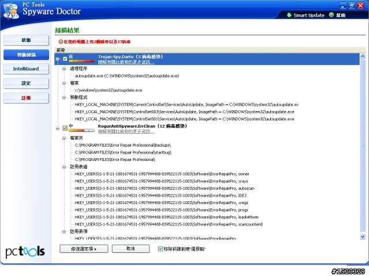Click the scrollbar down arrow
369x276 pixels.
pyautogui.click(x=363, y=236)
